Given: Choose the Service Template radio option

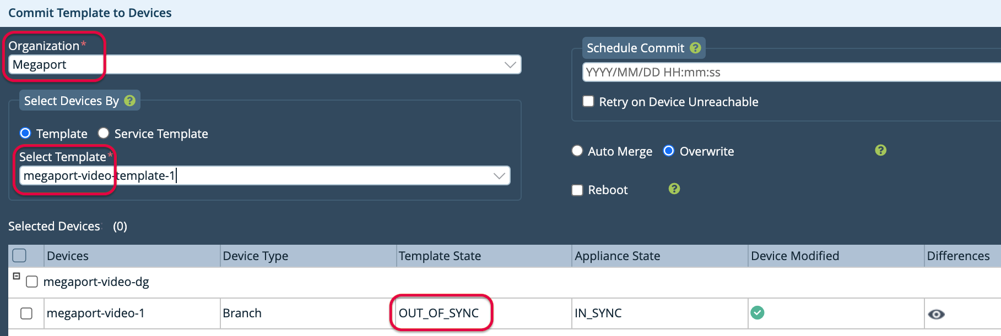Looking at the screenshot, I should [x=104, y=134].
